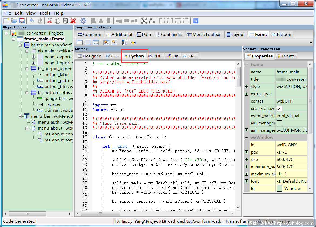Add a Wizard form from palette
The height and width of the screenshot is (227, 316).
(106, 42)
